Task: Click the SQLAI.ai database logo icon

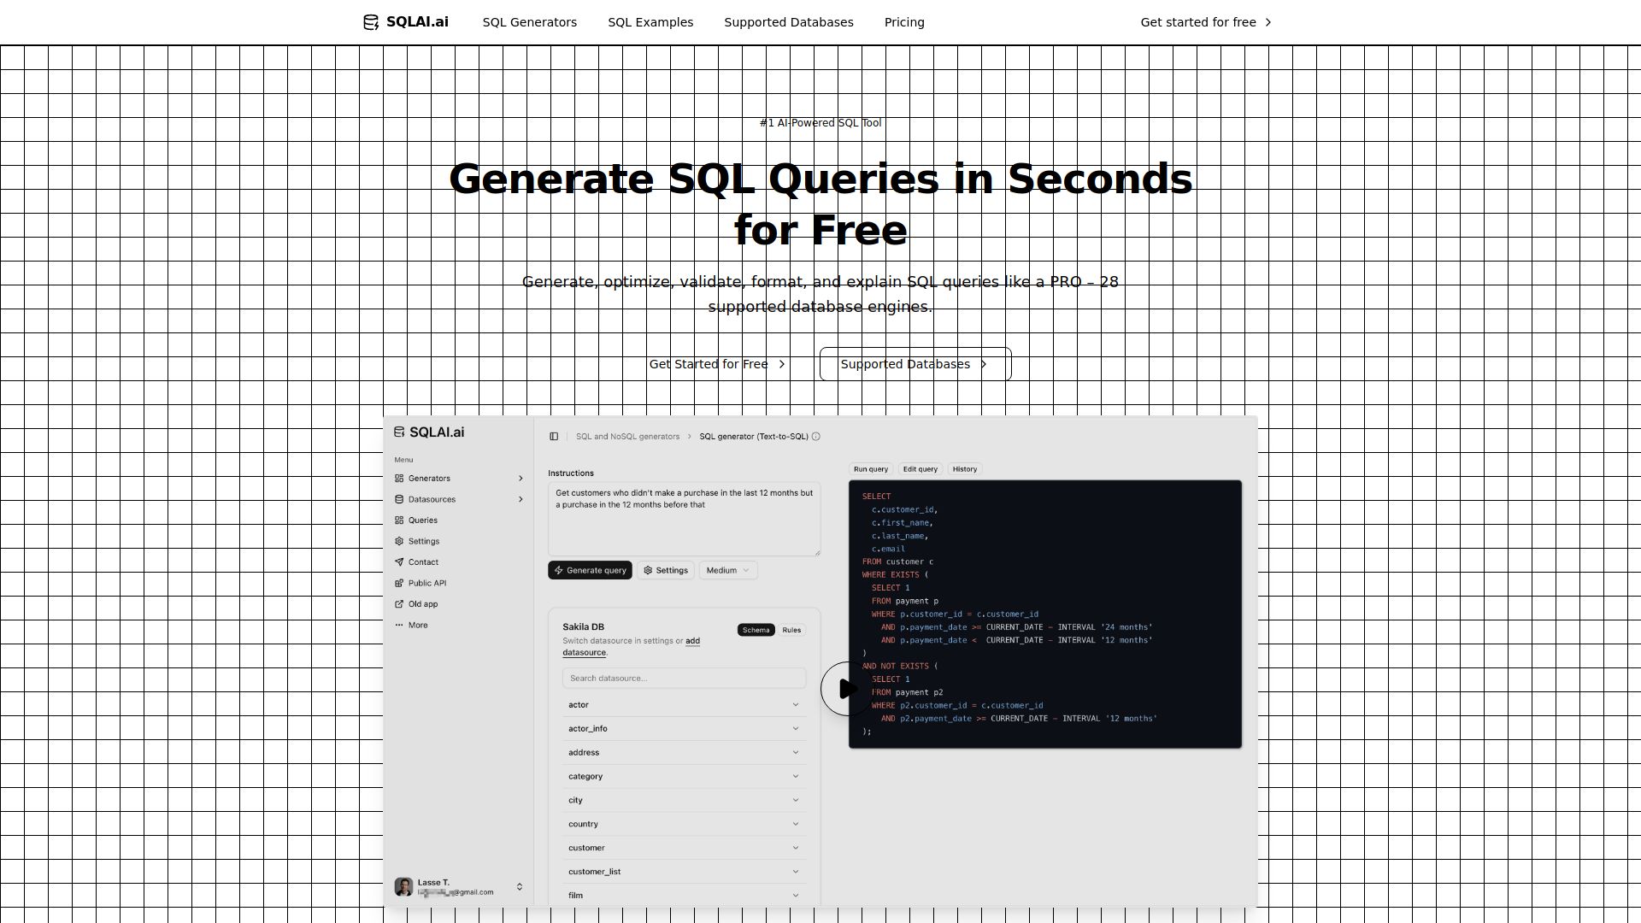Action: pos(371,22)
